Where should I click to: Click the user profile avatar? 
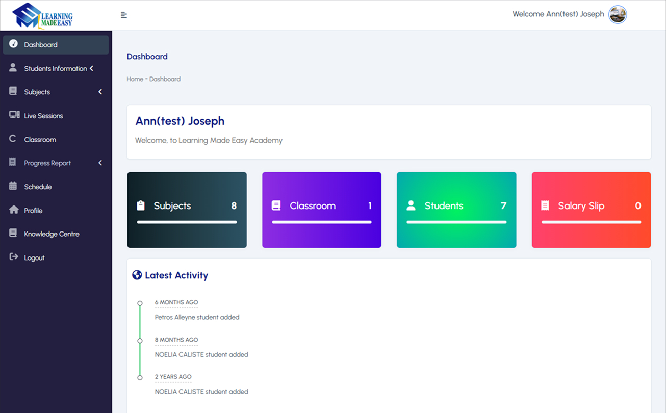tap(618, 14)
